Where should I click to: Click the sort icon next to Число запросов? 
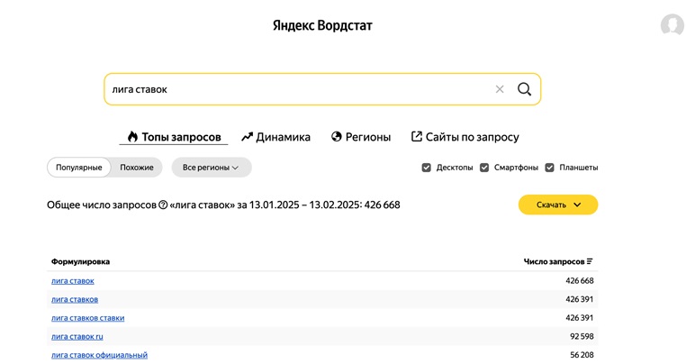[x=590, y=261]
